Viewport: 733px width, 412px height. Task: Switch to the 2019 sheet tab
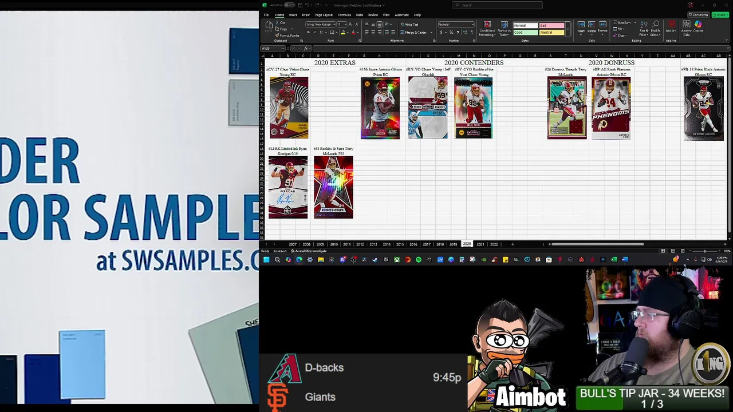[453, 244]
